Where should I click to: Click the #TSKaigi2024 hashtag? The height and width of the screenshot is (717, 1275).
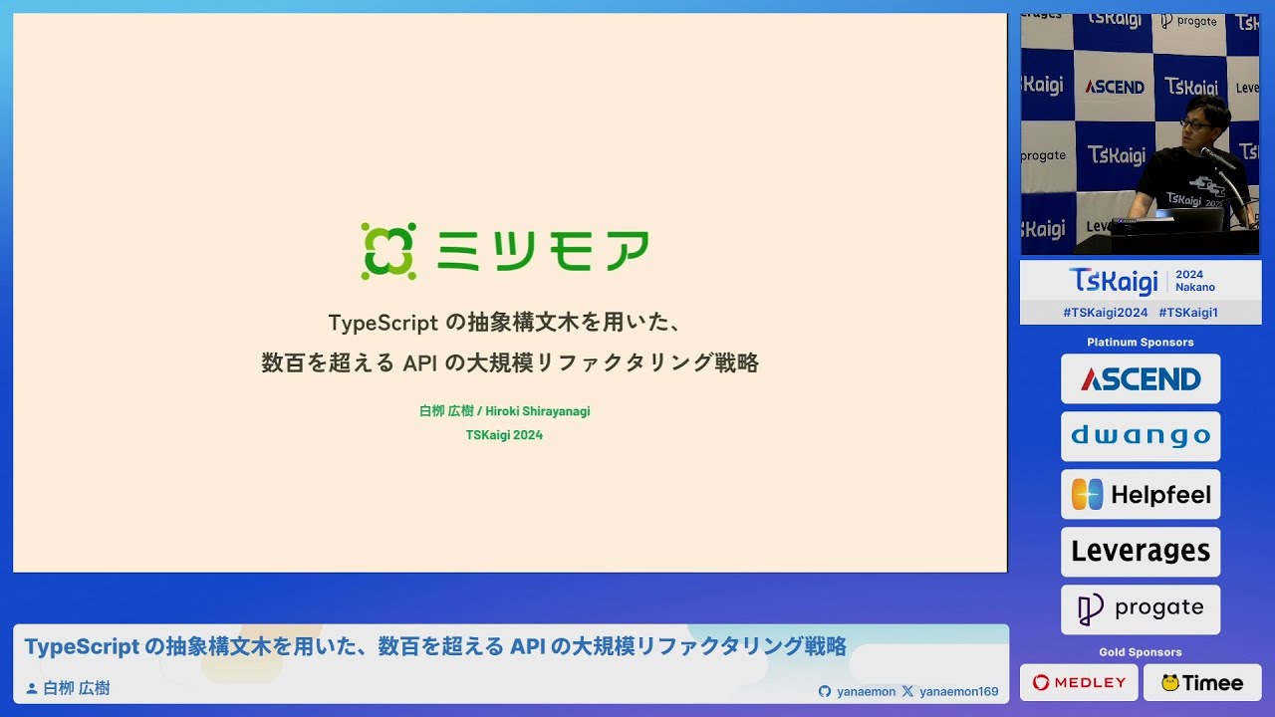coord(1105,313)
